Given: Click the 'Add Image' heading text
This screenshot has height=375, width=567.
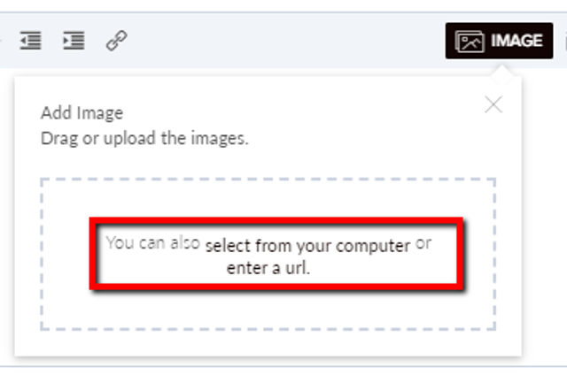Looking at the screenshot, I should click(82, 113).
